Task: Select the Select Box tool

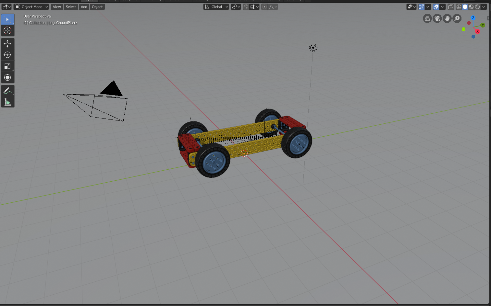Action: [7, 19]
